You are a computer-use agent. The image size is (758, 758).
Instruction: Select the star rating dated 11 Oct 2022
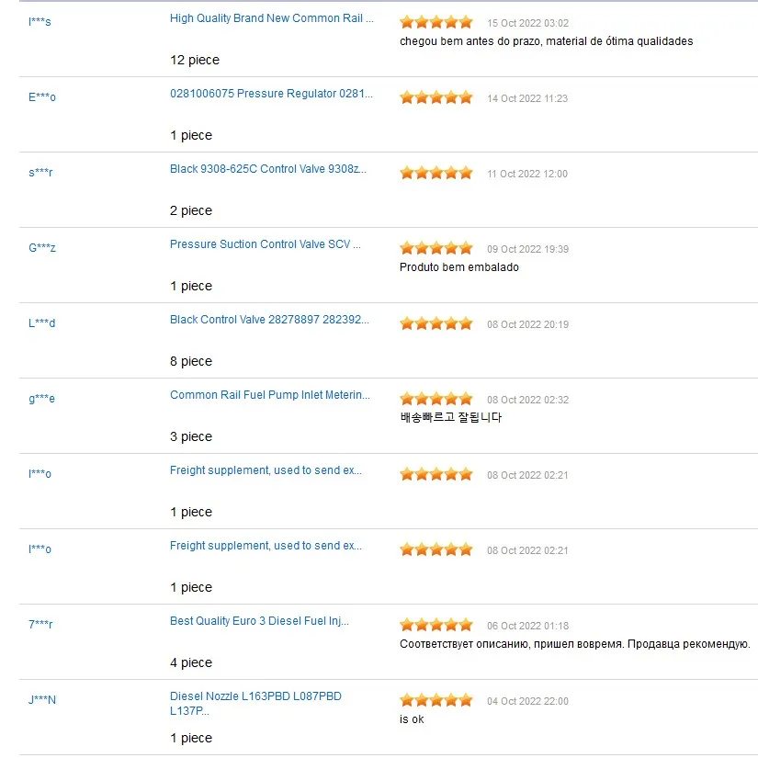pyautogui.click(x=436, y=173)
